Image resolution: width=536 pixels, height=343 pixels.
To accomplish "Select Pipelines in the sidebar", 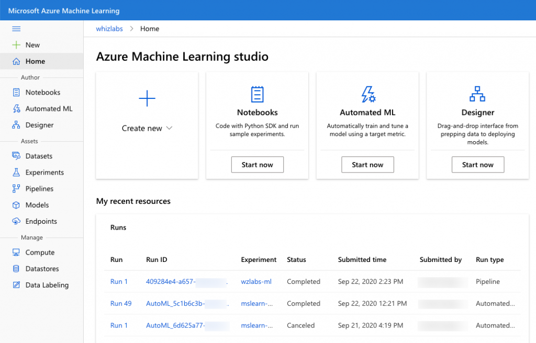I will point(39,188).
